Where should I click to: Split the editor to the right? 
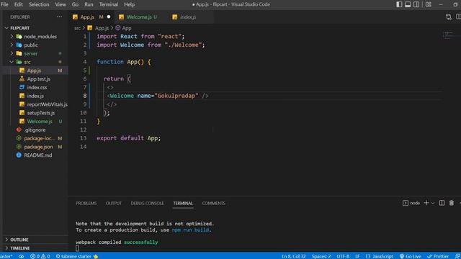458,17
